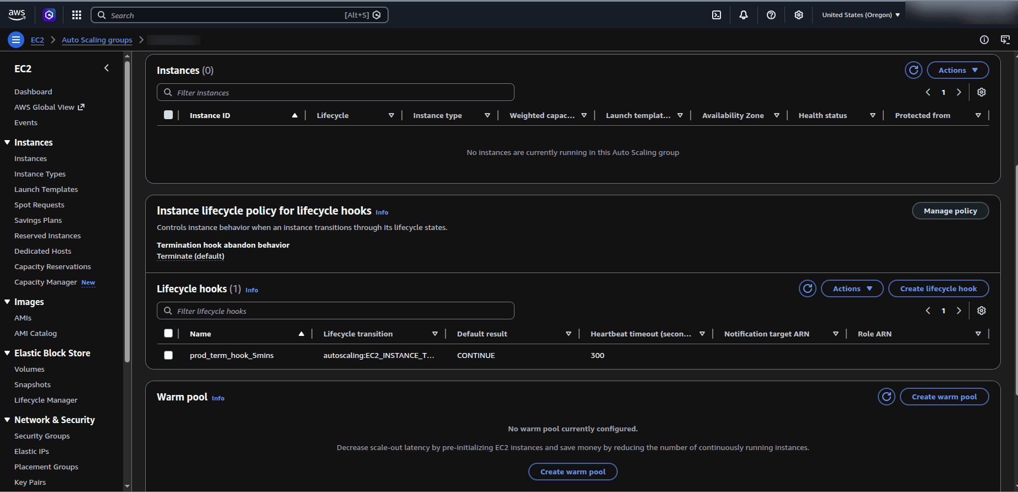Collapse the EC2 sidebar with the arrow

[x=107, y=68]
